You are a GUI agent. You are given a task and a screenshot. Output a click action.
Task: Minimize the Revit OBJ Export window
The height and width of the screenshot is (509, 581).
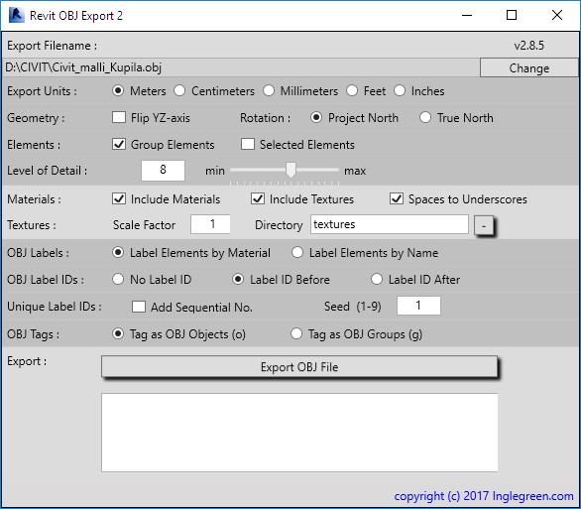point(467,15)
